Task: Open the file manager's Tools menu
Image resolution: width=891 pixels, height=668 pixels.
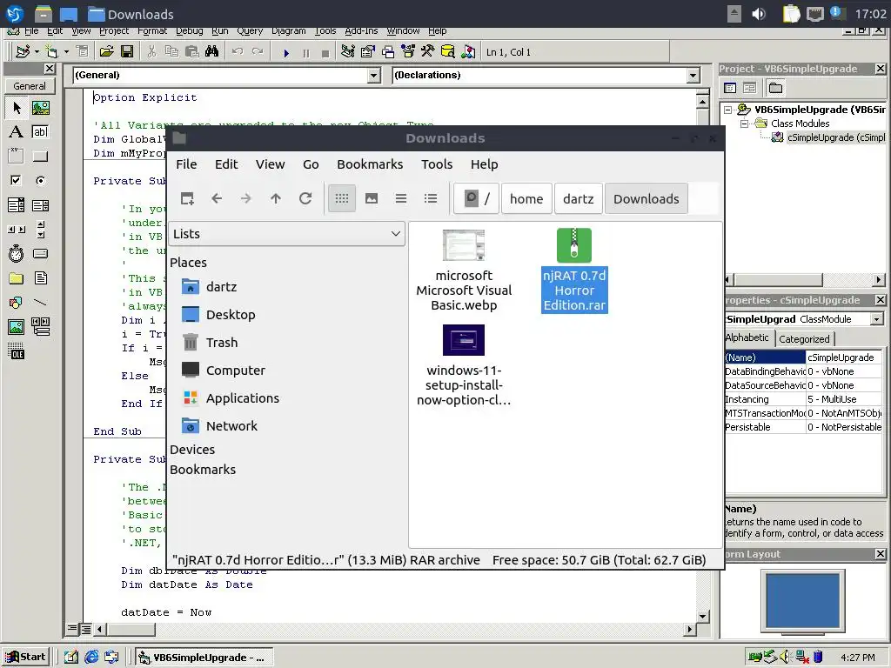Action: pyautogui.click(x=437, y=164)
